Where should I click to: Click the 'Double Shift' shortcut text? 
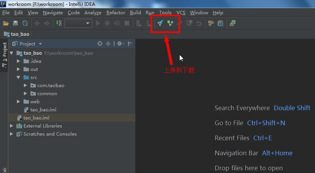(292, 108)
